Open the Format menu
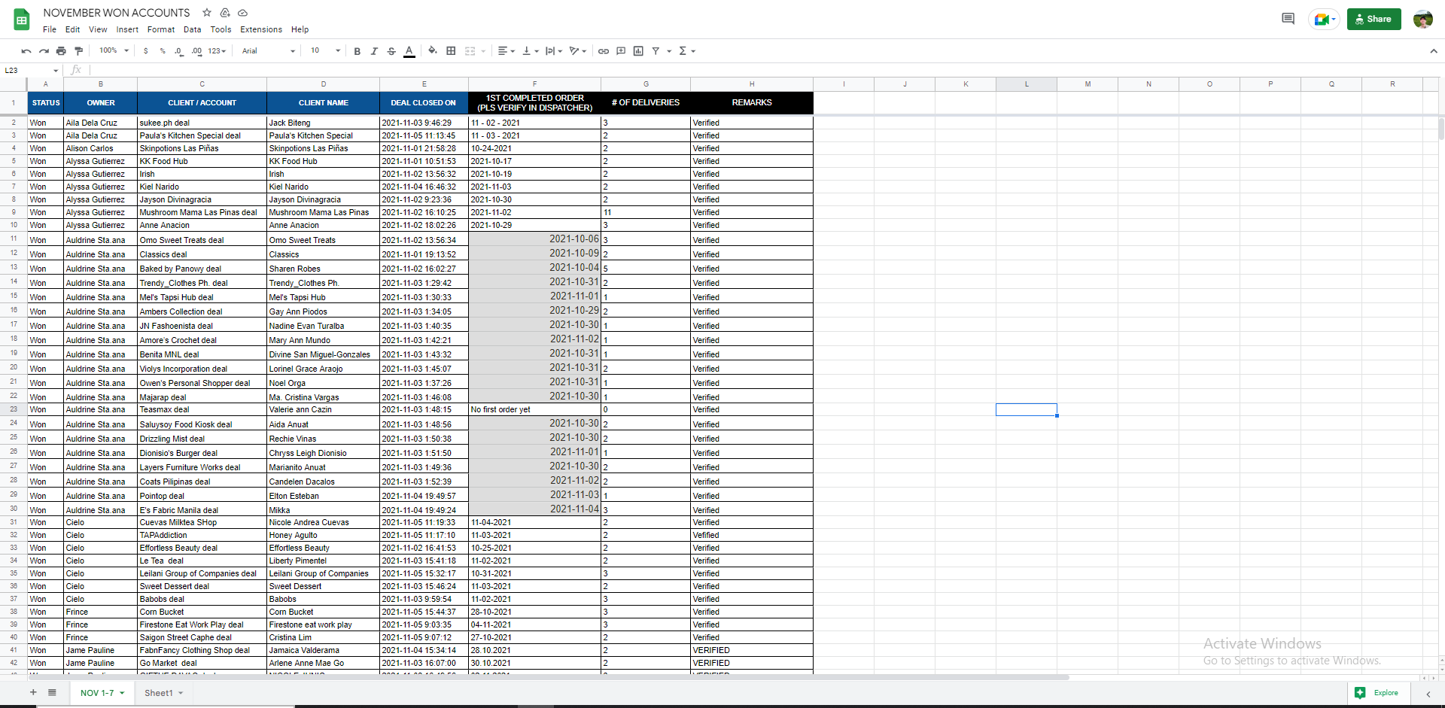The width and height of the screenshot is (1445, 708). pyautogui.click(x=161, y=29)
